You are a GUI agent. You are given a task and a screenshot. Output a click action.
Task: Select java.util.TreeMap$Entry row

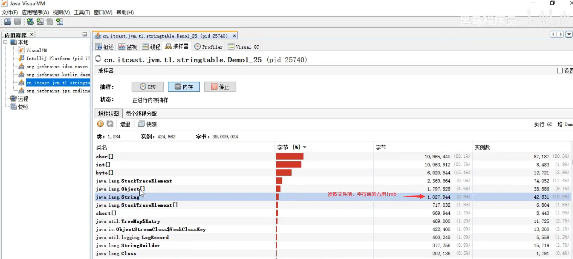[x=333, y=221]
